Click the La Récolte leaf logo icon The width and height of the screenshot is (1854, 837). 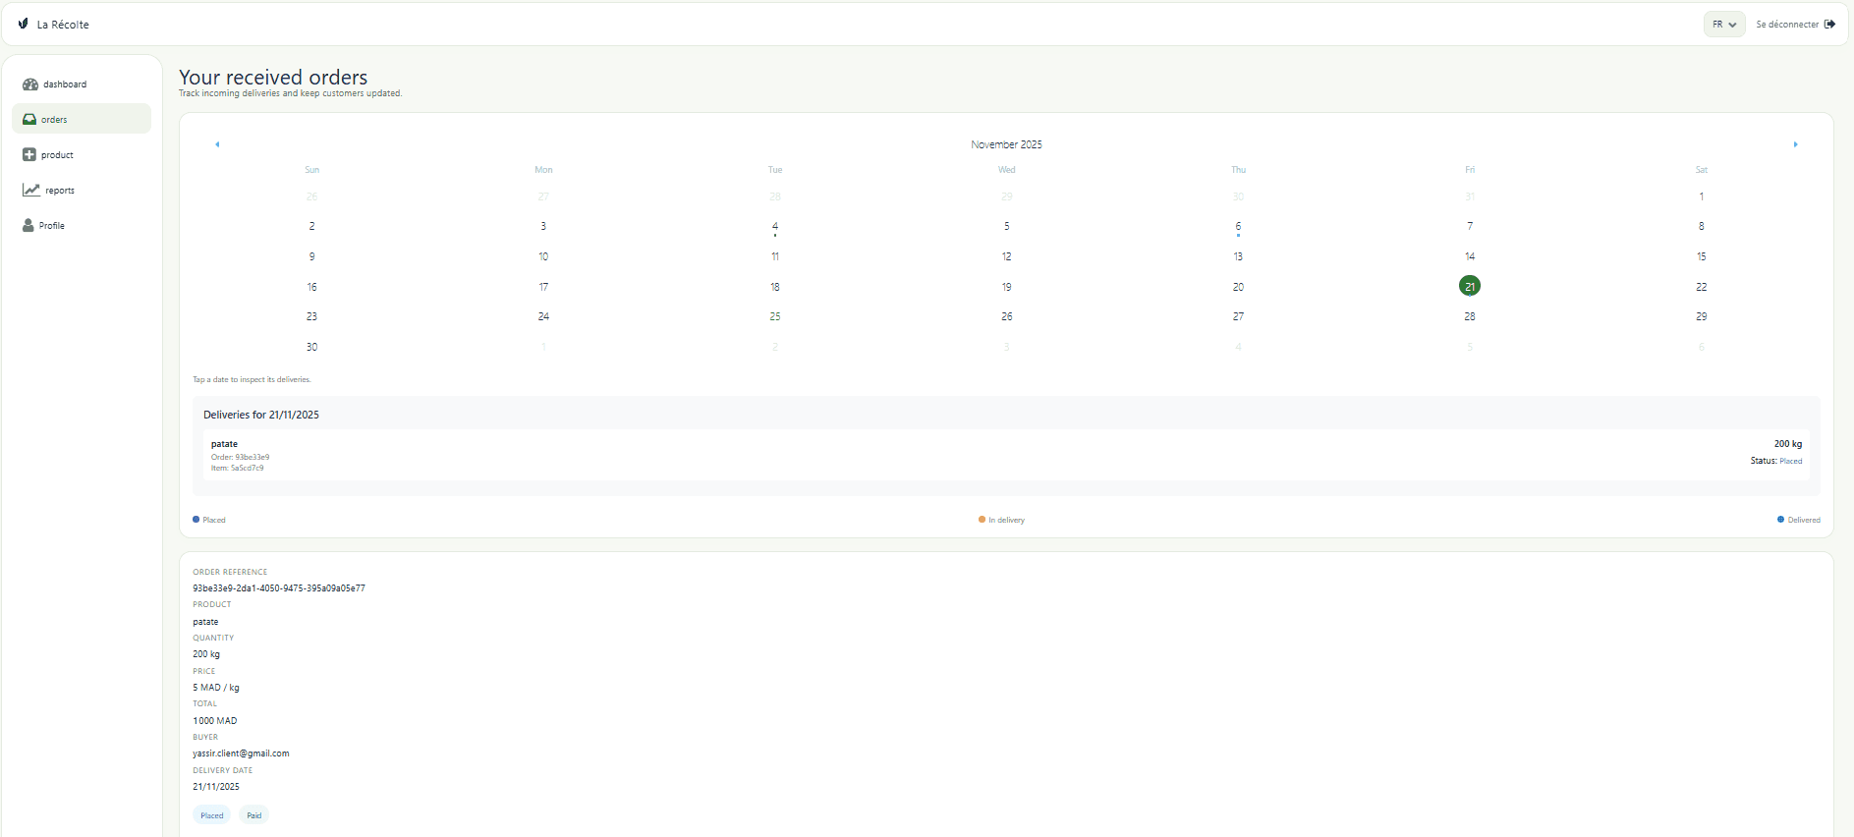coord(24,24)
